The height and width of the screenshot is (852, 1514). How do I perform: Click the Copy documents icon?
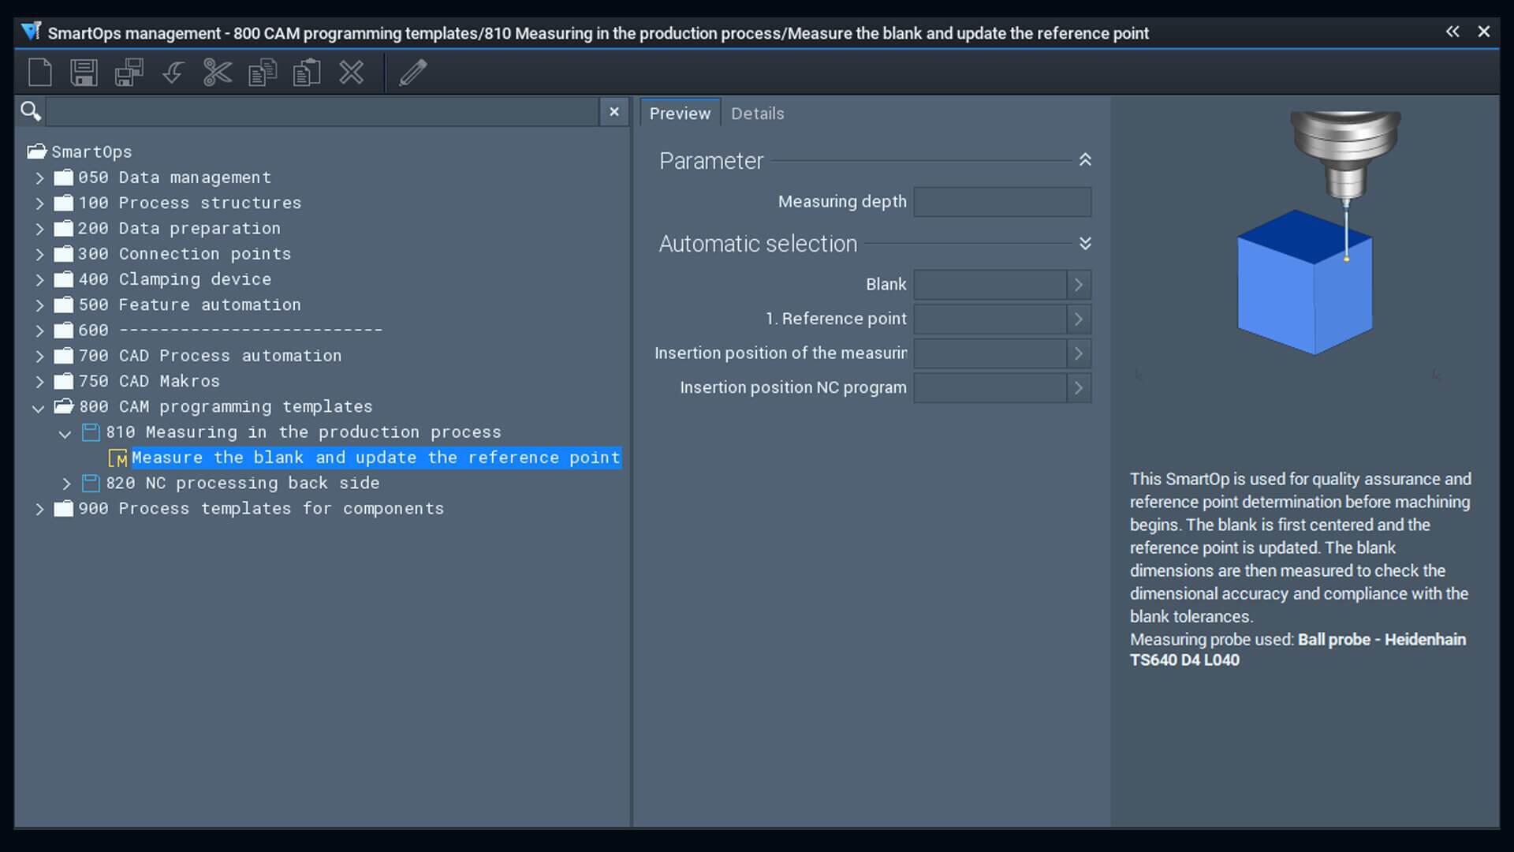pos(263,73)
